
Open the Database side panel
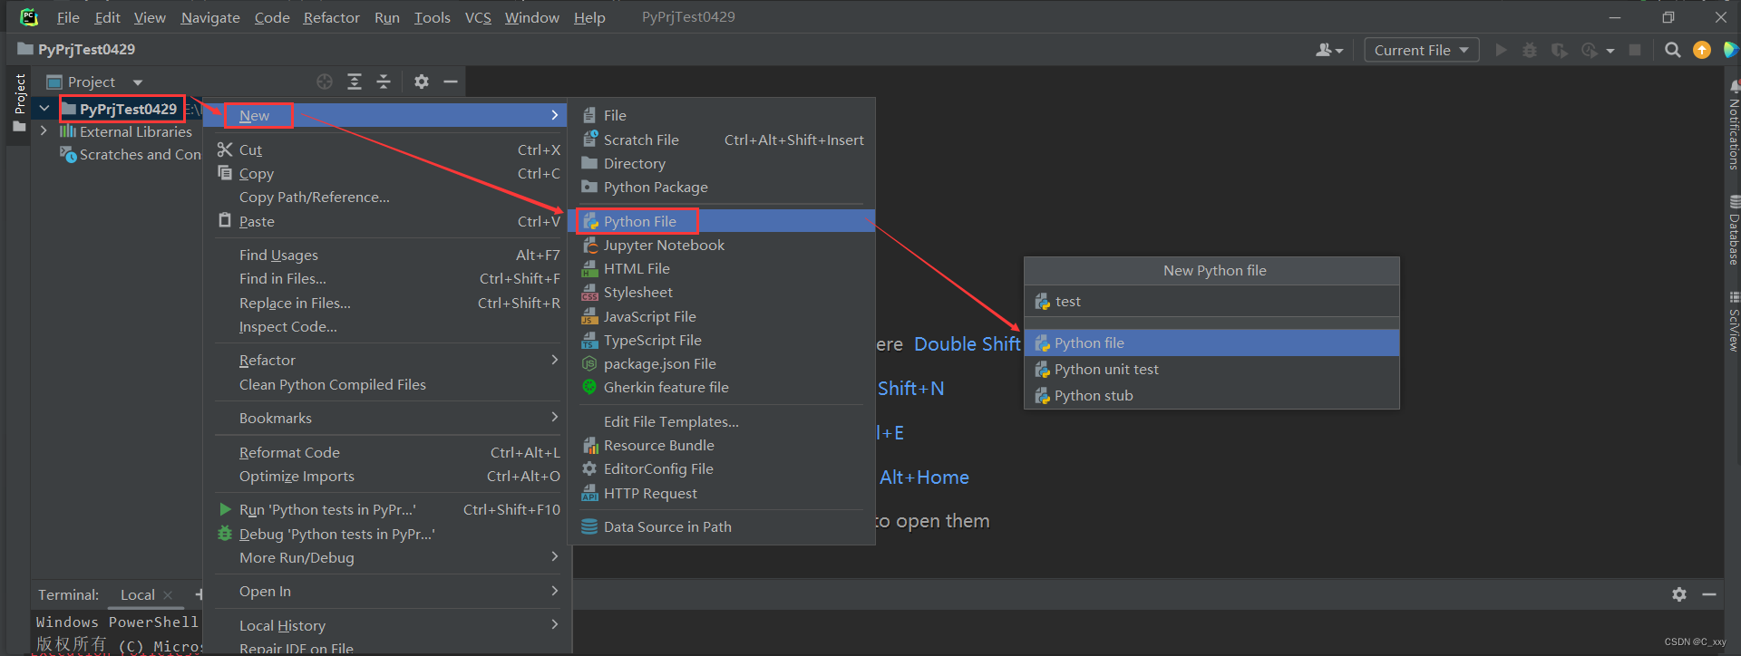[x=1733, y=230]
